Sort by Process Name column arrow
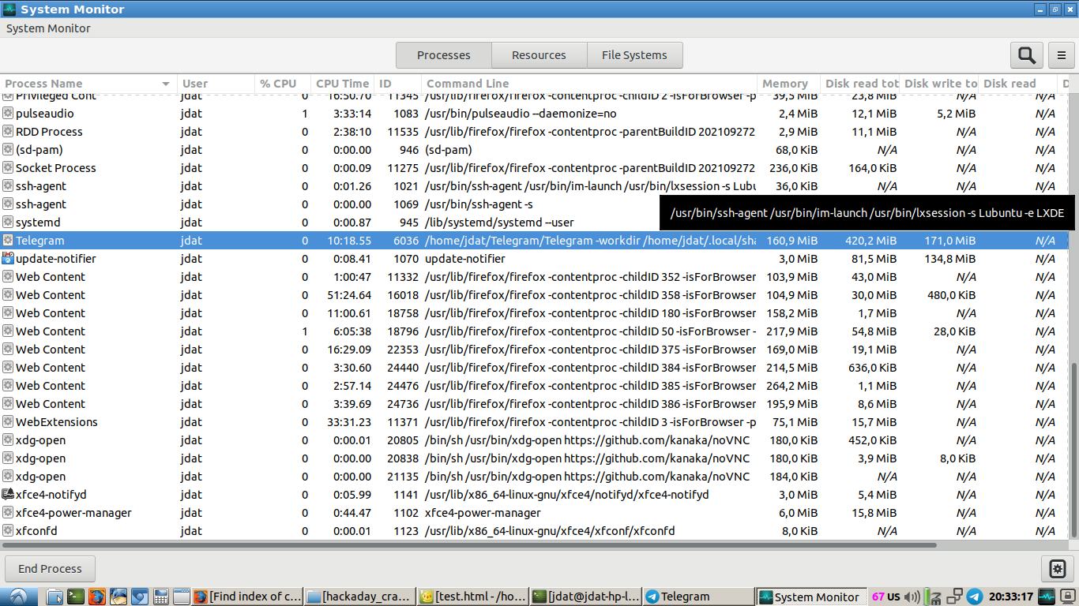This screenshot has width=1079, height=606. point(166,84)
